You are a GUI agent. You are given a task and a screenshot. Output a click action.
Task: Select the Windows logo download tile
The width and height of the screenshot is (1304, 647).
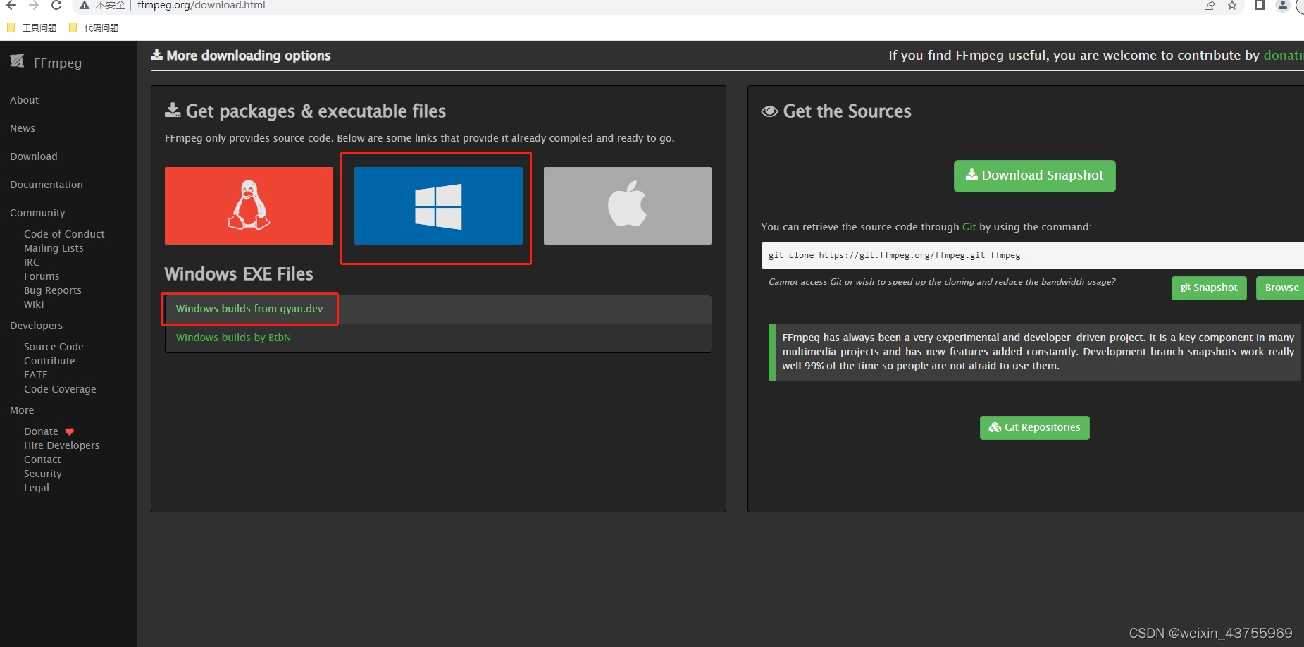tap(438, 206)
